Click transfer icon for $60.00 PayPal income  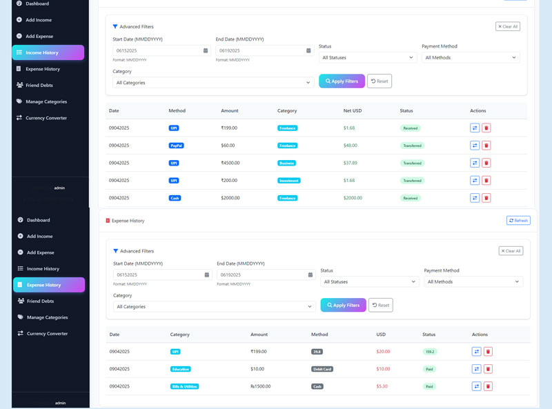(x=475, y=146)
